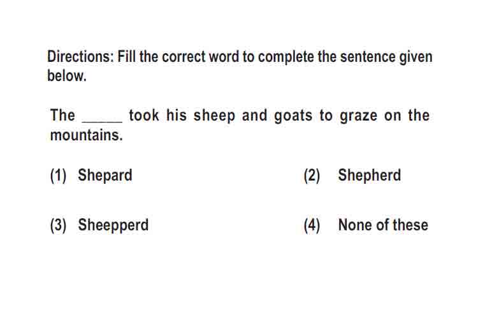478x319 pixels.
Task: Choose the answer Shepherd
Action: coord(370,175)
